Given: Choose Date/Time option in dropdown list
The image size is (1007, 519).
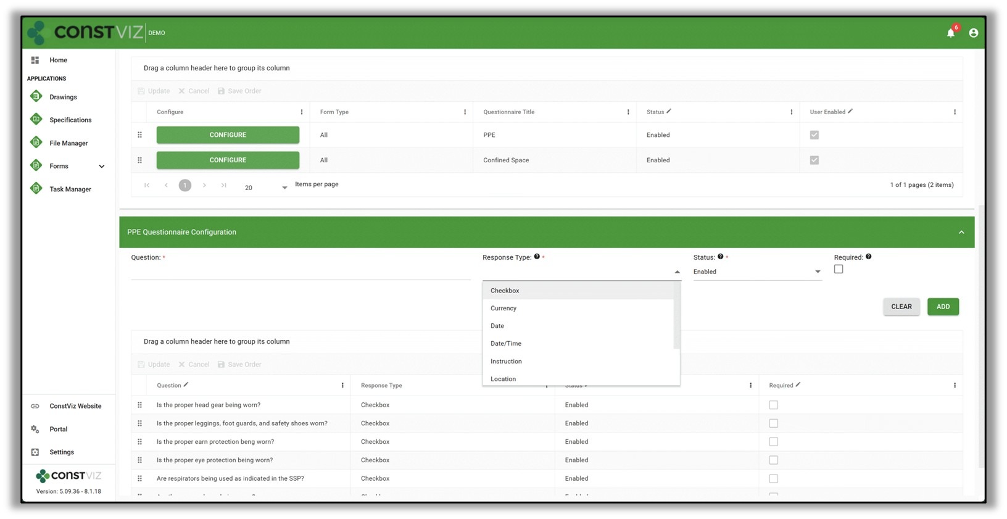Looking at the screenshot, I should coord(506,344).
